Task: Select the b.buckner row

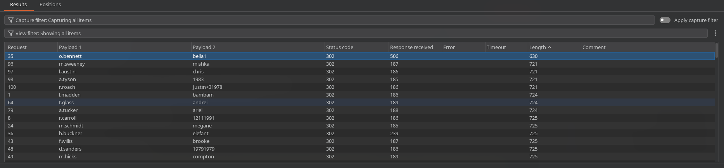Action: [359, 133]
